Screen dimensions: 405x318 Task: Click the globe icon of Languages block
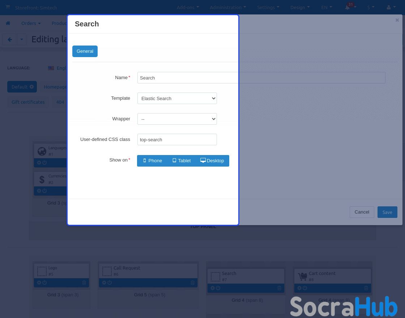(42, 151)
